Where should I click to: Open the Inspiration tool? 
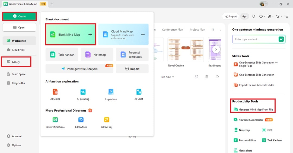(x=111, y=95)
